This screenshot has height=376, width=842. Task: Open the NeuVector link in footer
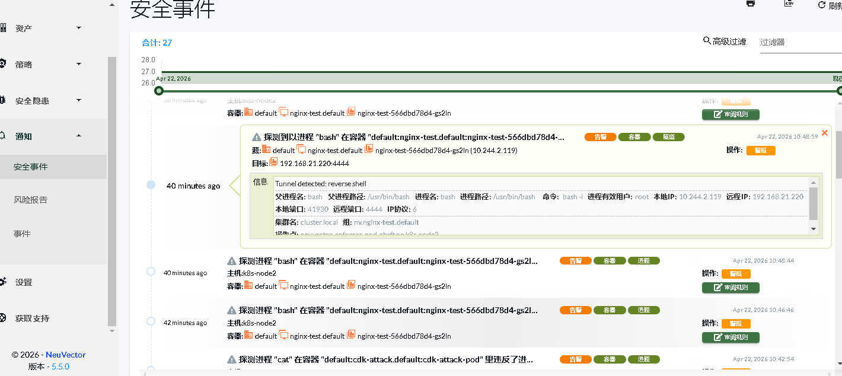[x=66, y=355]
